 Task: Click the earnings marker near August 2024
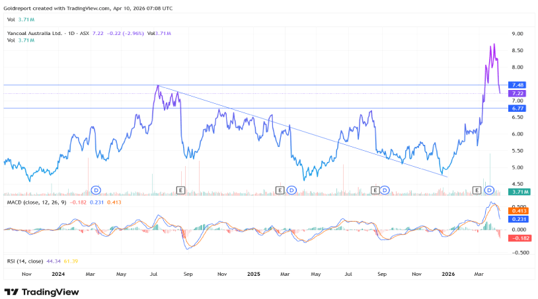pos(180,190)
